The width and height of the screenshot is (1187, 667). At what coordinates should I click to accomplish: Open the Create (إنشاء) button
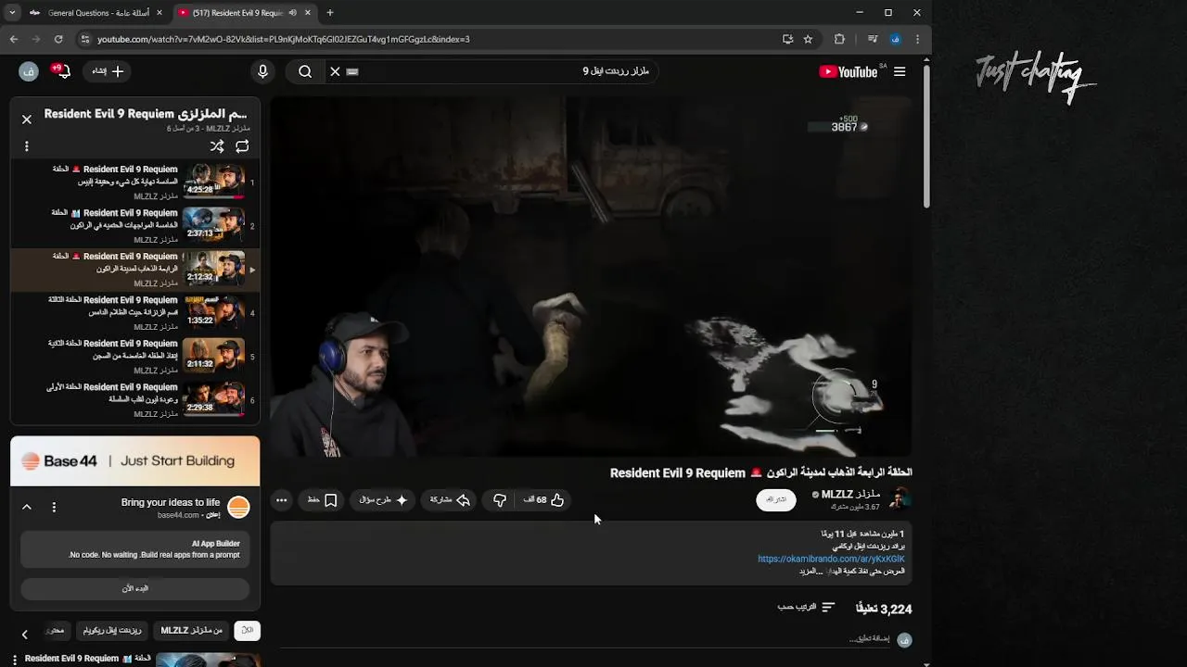pyautogui.click(x=108, y=71)
